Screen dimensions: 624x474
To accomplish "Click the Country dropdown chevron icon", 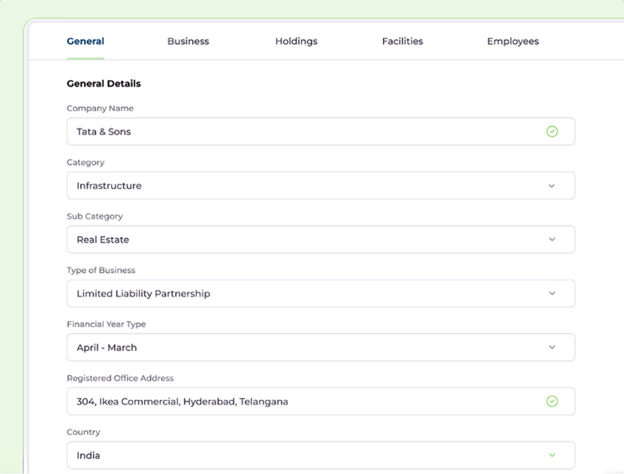I will (551, 455).
